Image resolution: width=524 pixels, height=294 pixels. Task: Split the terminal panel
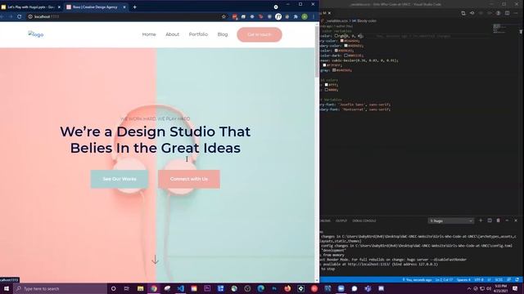[490, 220]
